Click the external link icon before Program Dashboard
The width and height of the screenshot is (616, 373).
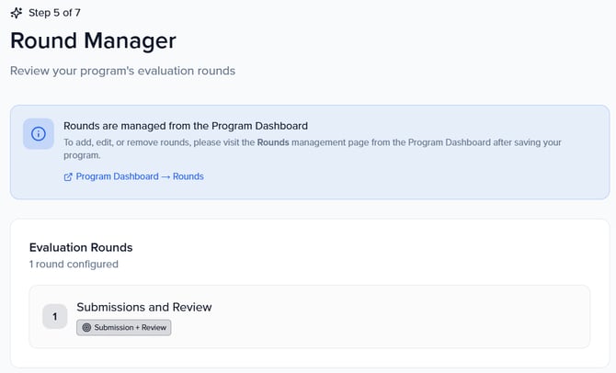click(68, 176)
